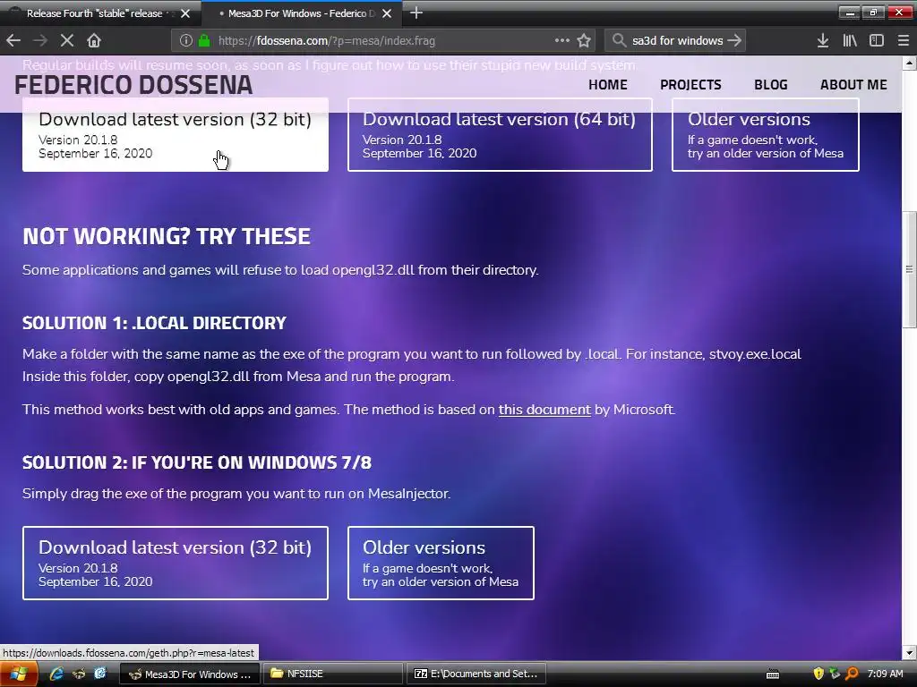Open Older versions next to 64 bit download
The width and height of the screenshot is (917, 687).
(766, 135)
